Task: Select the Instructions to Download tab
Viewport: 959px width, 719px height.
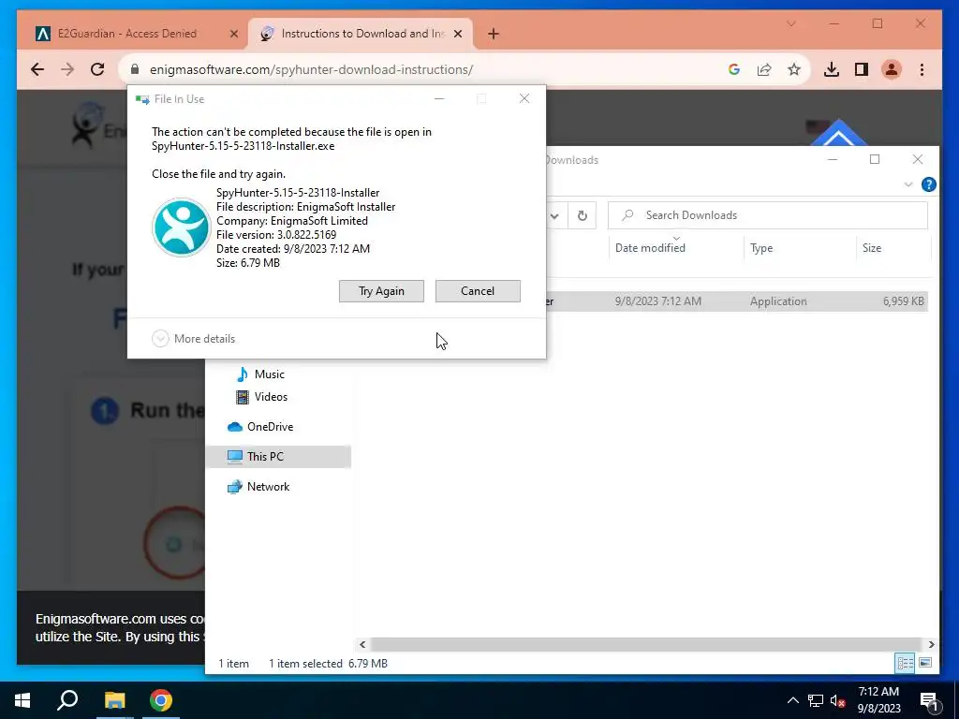Action: 362,34
